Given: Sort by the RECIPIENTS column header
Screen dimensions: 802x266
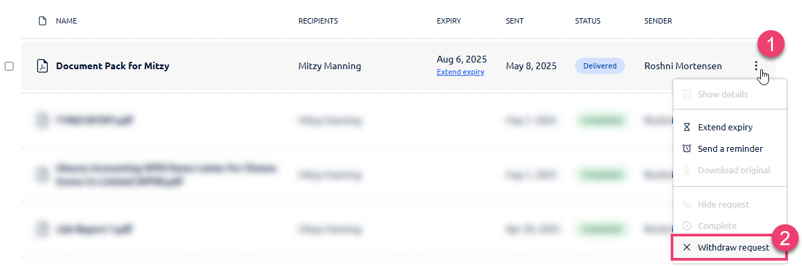Looking at the screenshot, I should pos(318,21).
